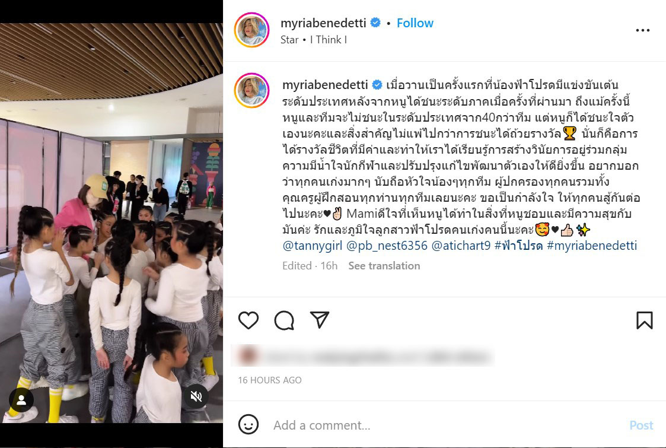666x448 pixels.
Task: Open the three-dot more options menu
Action: 643,30
